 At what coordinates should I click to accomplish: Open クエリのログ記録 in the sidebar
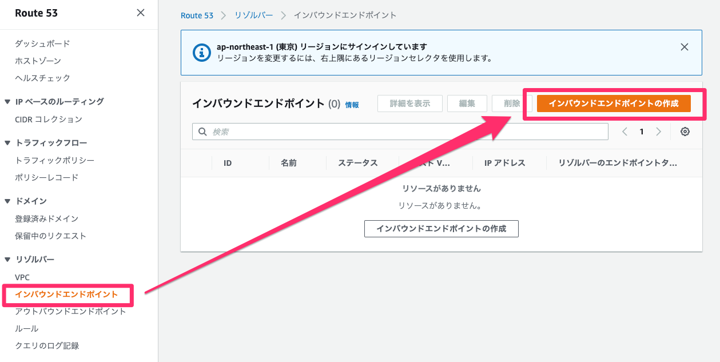[x=47, y=345]
